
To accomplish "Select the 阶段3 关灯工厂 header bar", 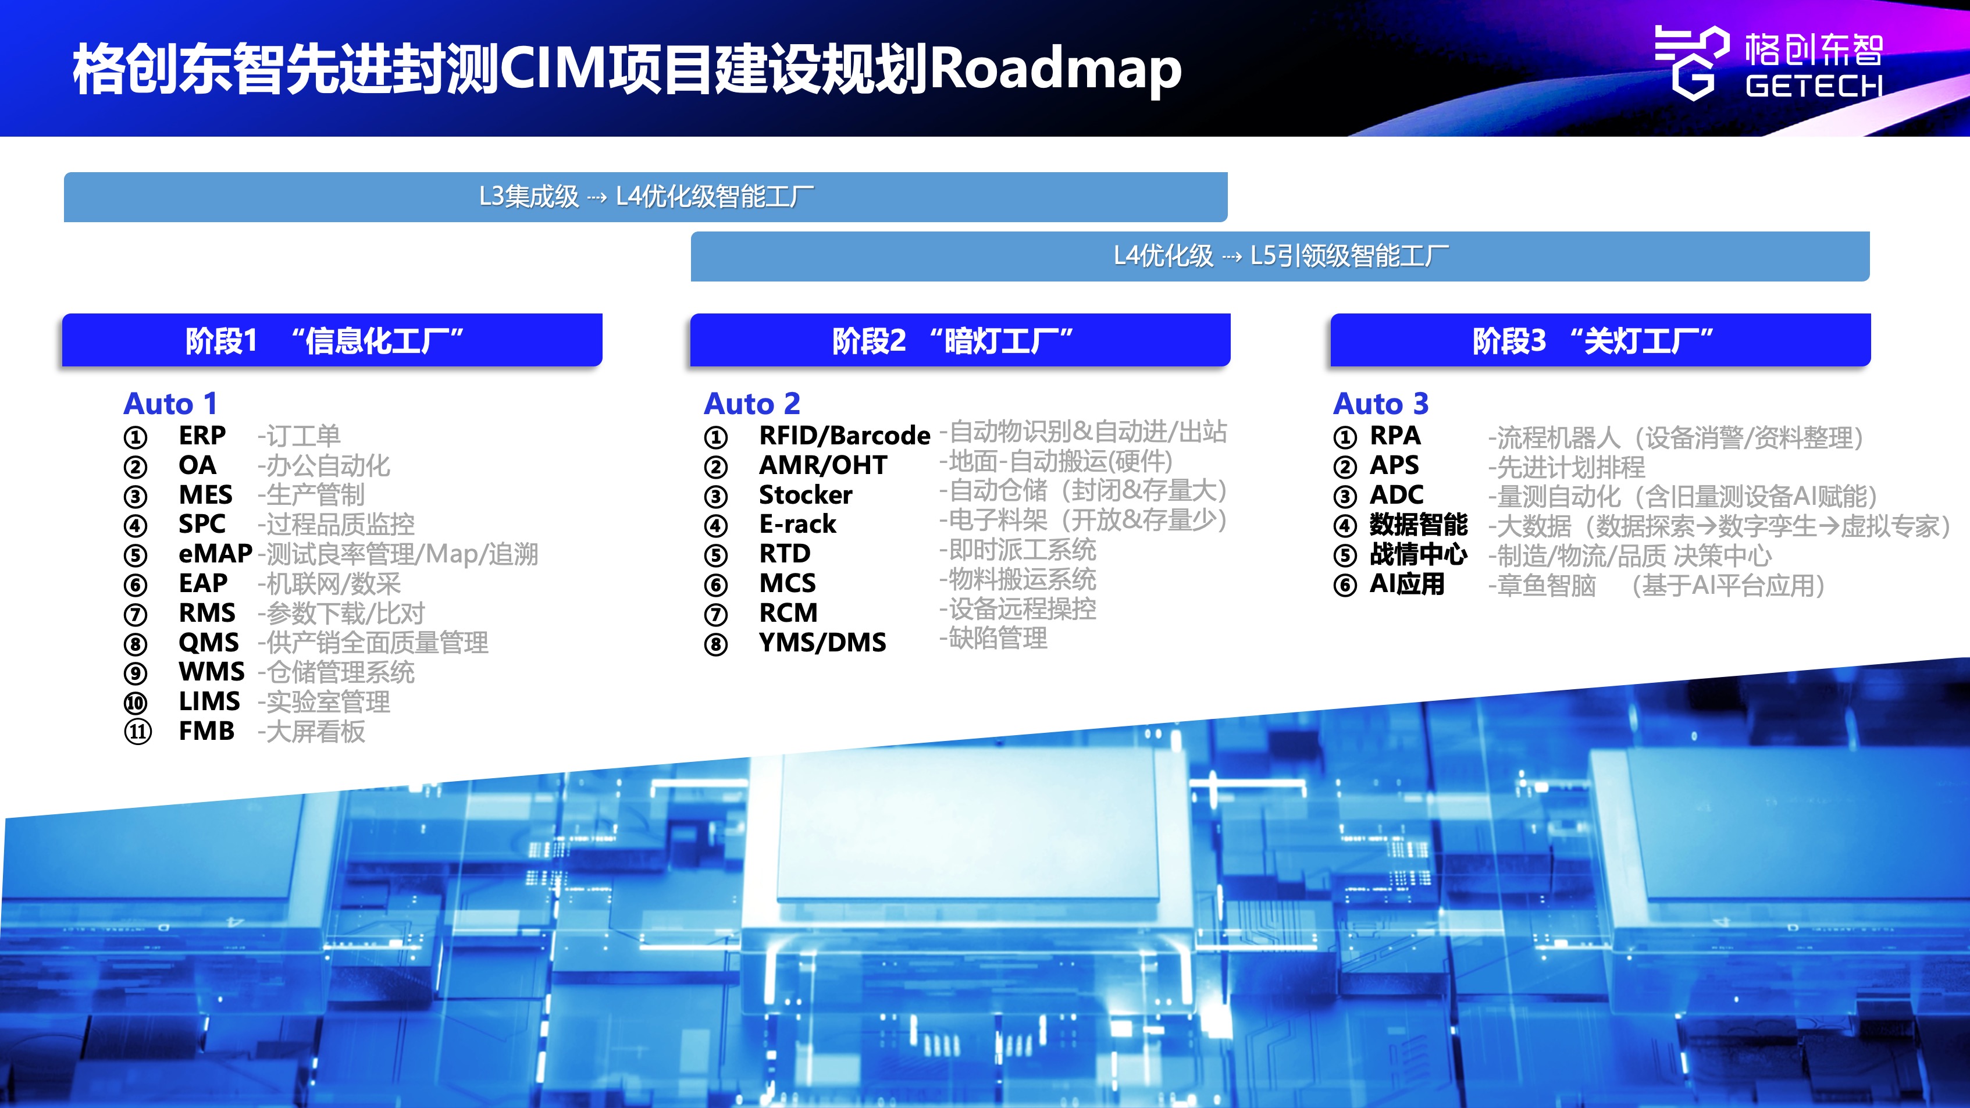I will tap(1600, 340).
